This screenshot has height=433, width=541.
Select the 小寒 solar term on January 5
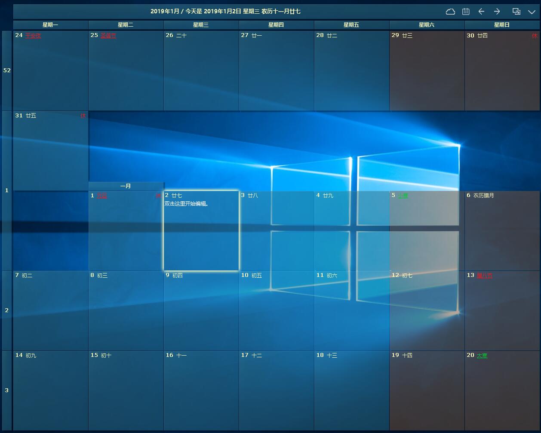tap(403, 195)
